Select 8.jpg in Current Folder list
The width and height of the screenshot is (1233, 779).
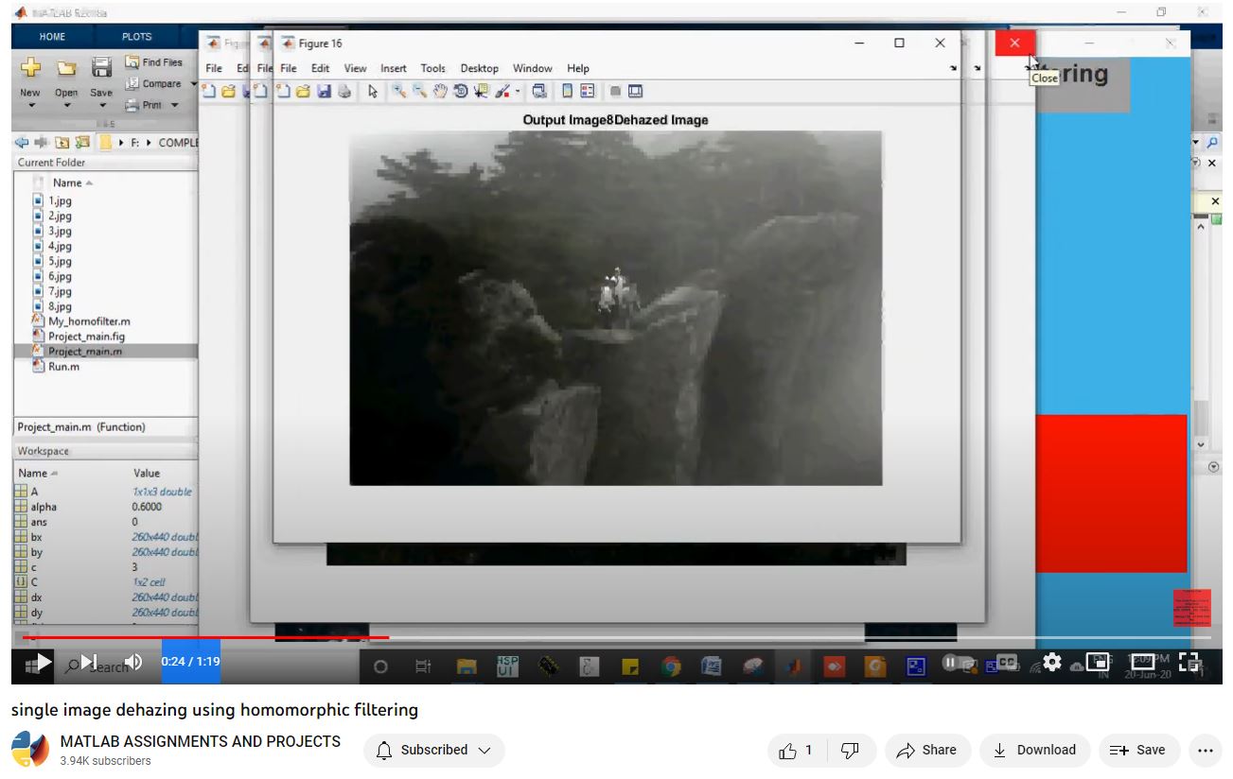60,306
